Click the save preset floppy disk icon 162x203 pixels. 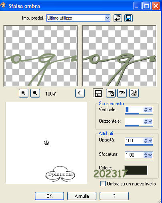pyautogui.click(x=128, y=18)
